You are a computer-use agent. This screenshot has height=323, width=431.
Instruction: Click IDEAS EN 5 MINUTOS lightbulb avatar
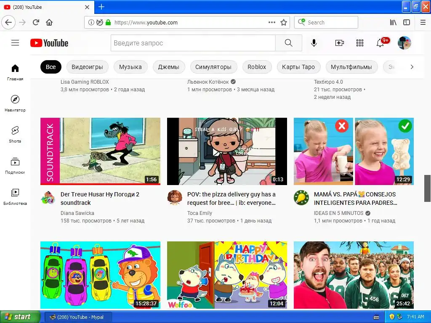coord(301,198)
